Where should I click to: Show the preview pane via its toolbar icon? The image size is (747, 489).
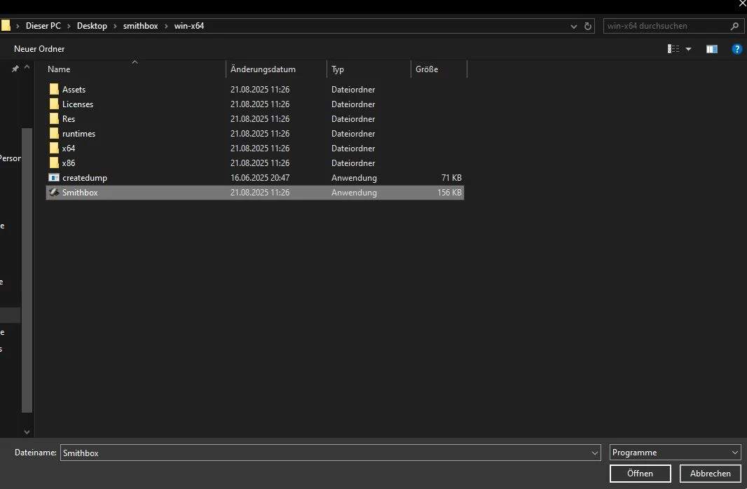click(x=711, y=48)
